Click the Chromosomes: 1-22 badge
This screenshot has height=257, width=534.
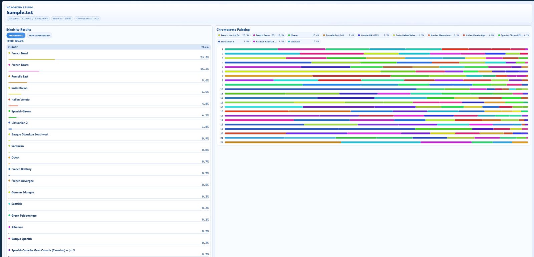[87, 19]
